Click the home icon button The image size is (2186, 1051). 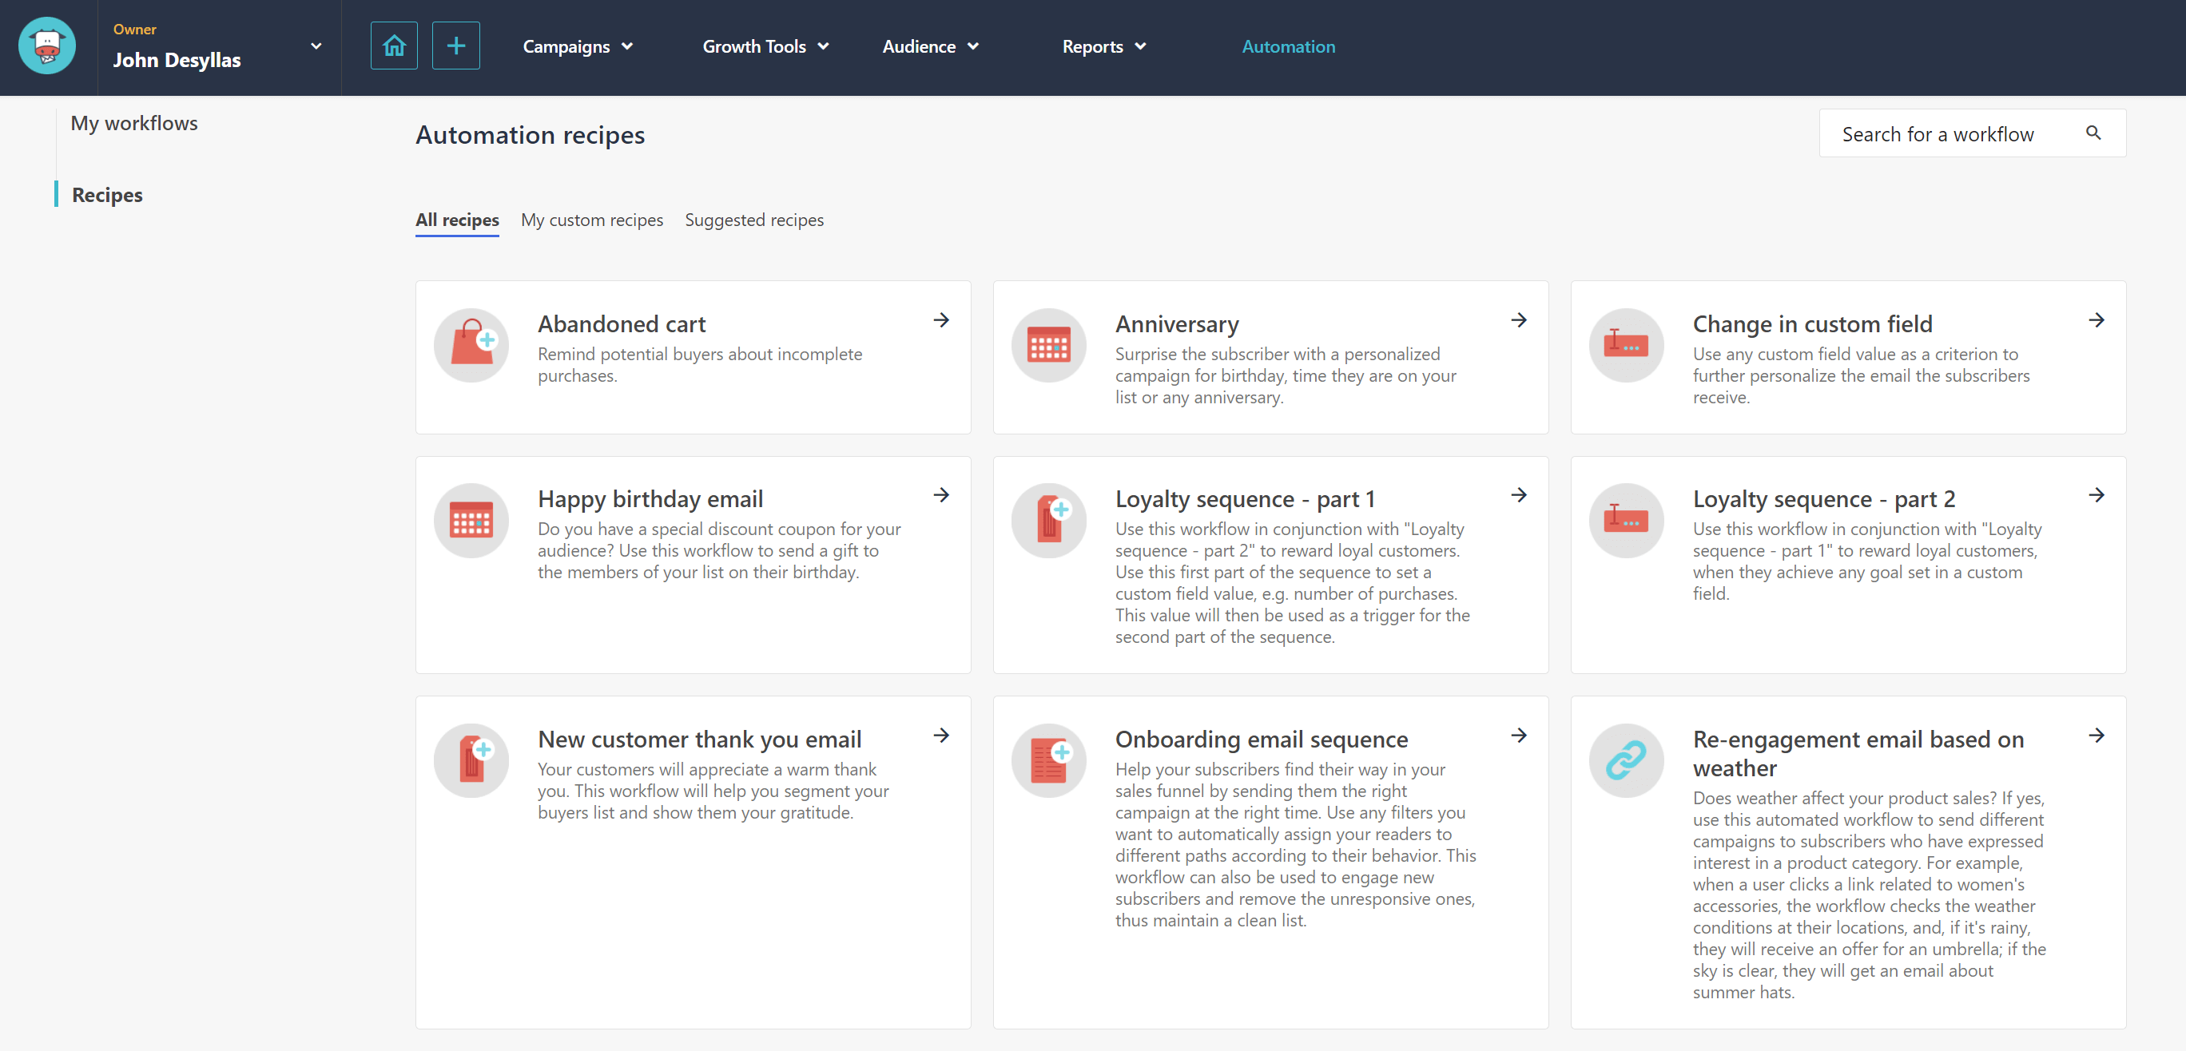(x=395, y=45)
